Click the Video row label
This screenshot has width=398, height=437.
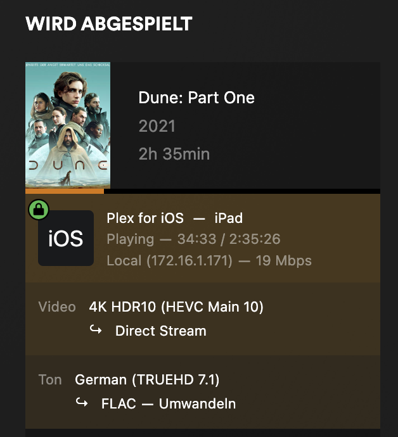tap(57, 307)
